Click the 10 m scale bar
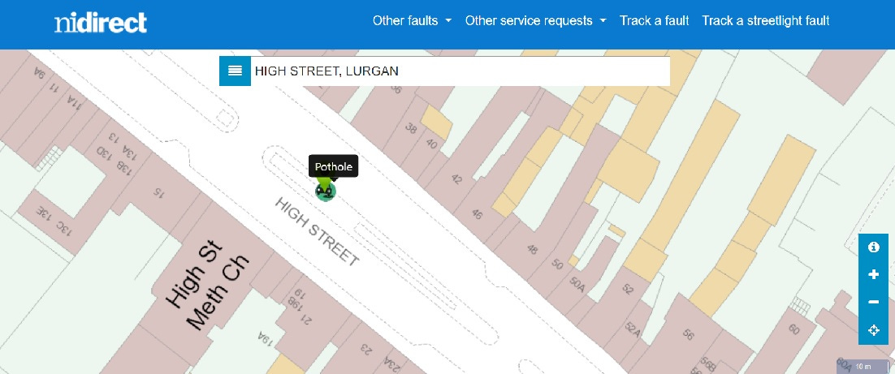Viewport: 895px width, 374px height. (863, 366)
